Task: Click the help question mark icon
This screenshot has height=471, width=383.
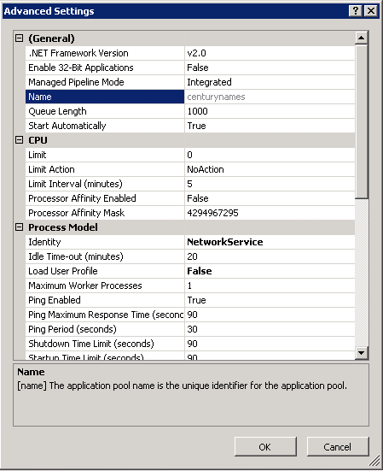Action: point(355,11)
